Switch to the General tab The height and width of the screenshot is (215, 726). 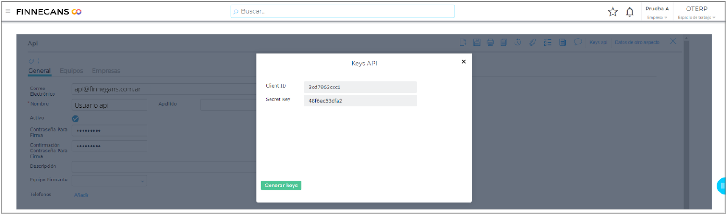pos(39,71)
